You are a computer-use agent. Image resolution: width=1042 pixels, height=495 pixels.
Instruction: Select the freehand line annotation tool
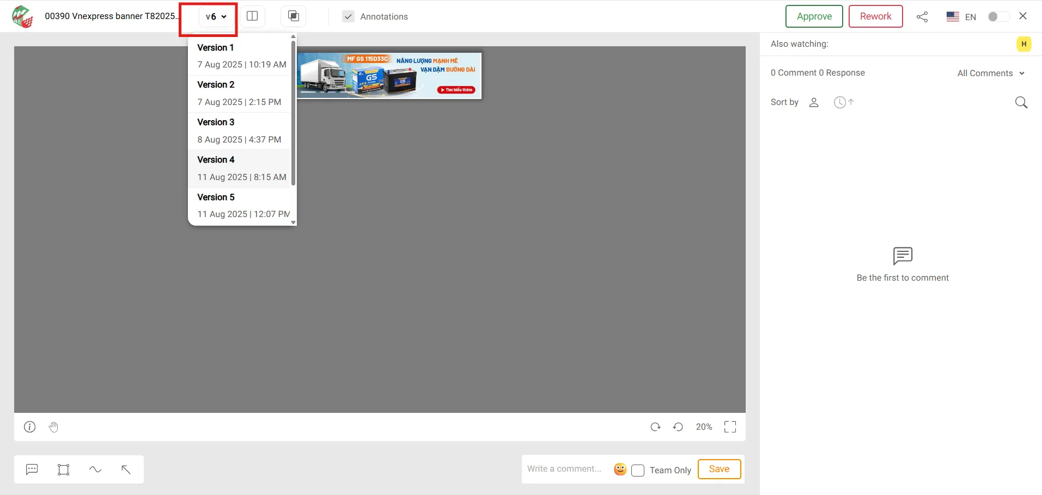pyautogui.click(x=95, y=469)
